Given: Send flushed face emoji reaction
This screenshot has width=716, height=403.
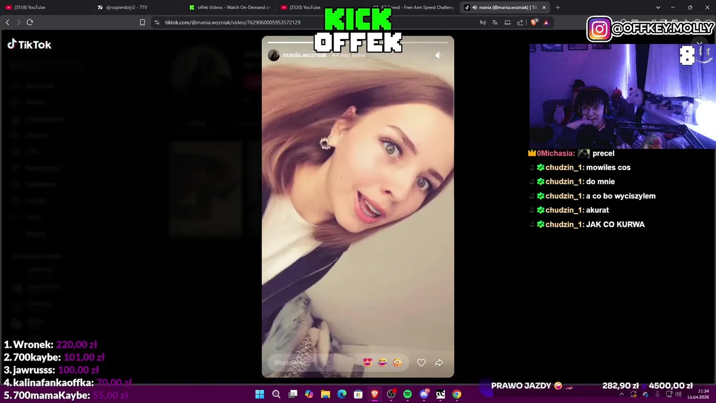Looking at the screenshot, I should tap(397, 363).
